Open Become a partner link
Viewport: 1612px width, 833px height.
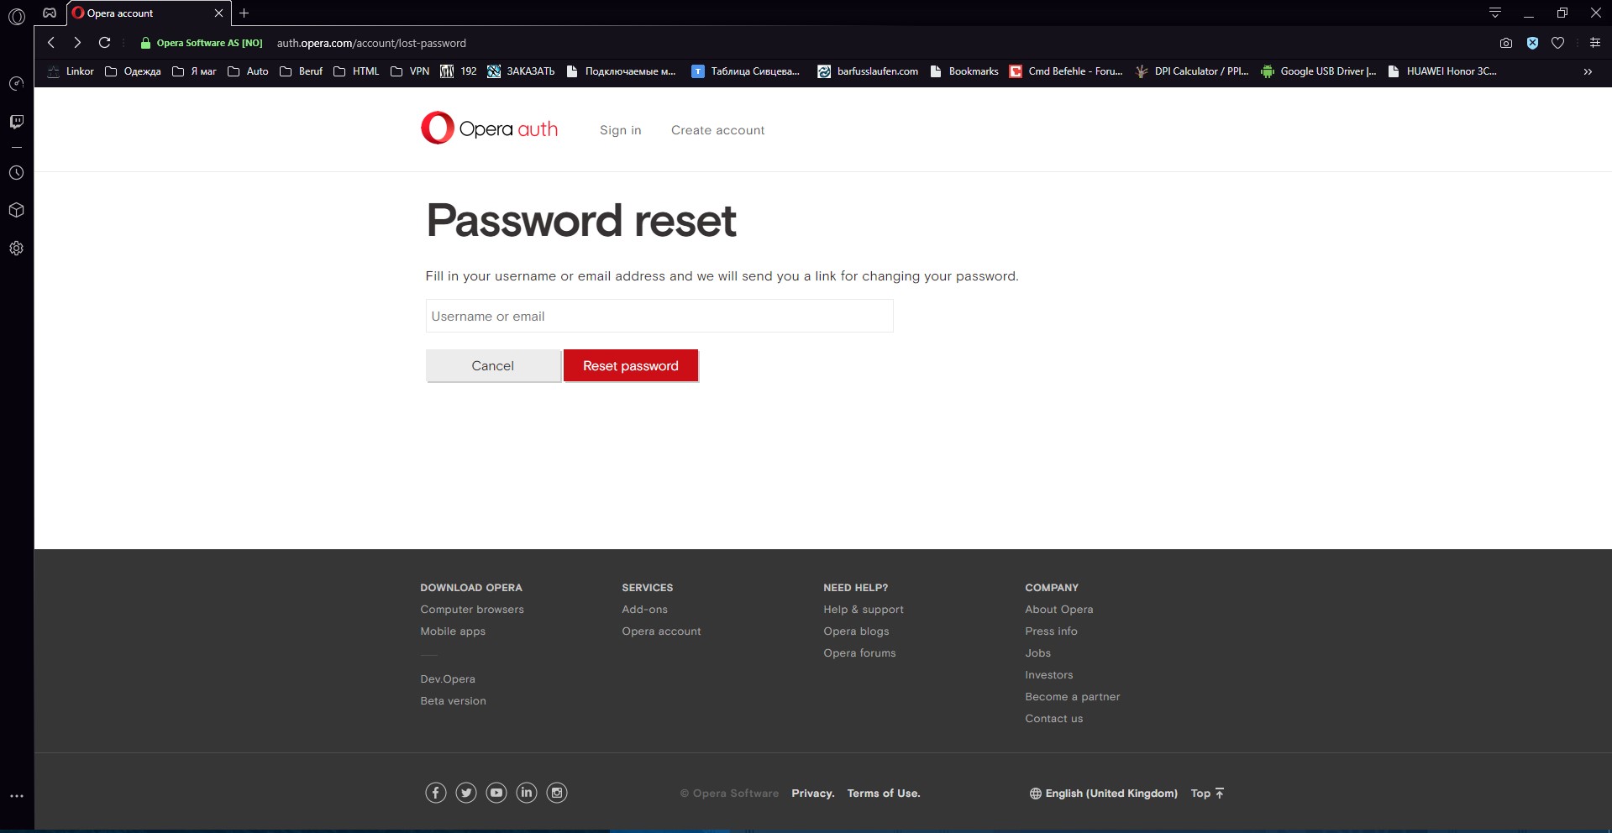pyautogui.click(x=1072, y=697)
